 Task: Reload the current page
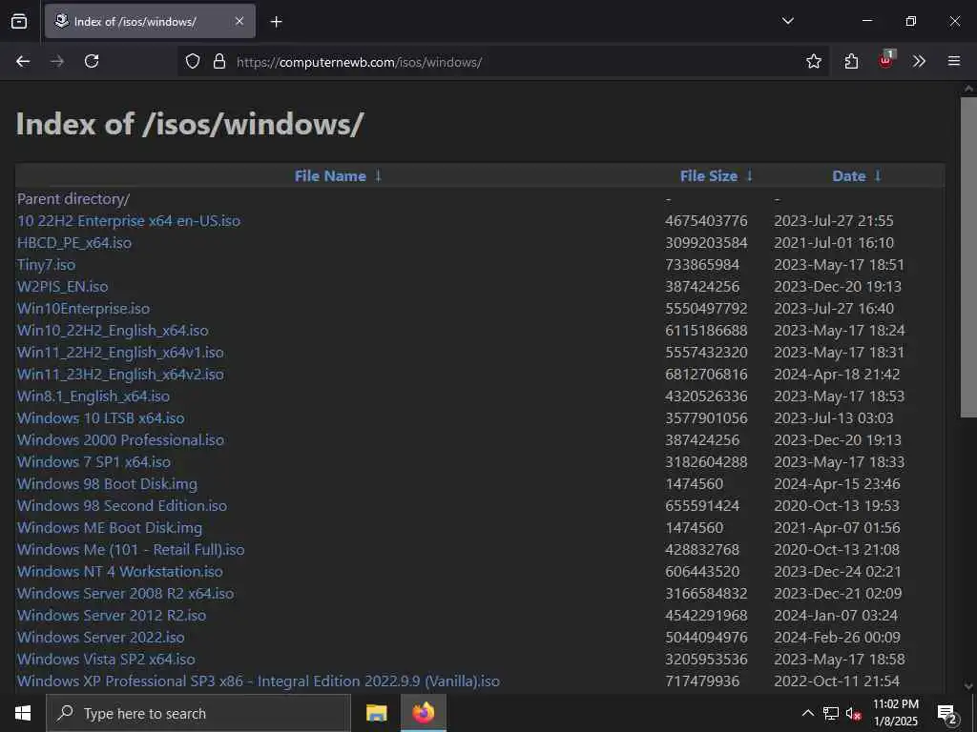[x=92, y=61]
